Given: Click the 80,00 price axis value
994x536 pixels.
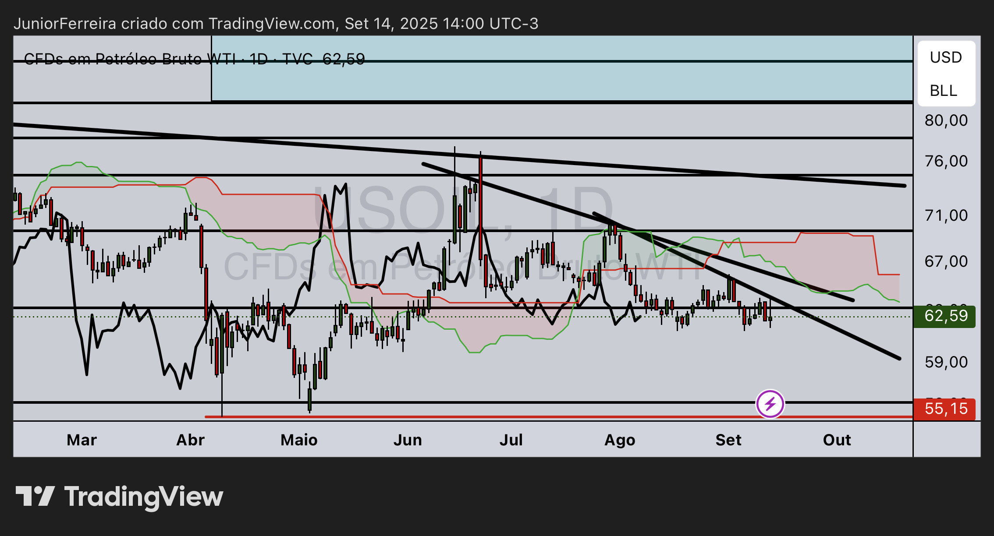Looking at the screenshot, I should pos(946,120).
